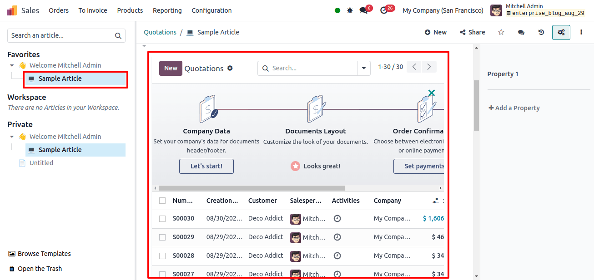Click the Share button
594x280 pixels.
(x=473, y=32)
